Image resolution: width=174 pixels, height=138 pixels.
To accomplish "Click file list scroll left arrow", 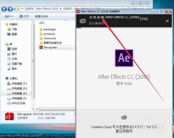I will 37,109.
